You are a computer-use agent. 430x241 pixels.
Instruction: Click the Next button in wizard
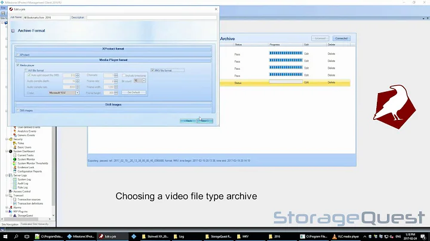(205, 120)
